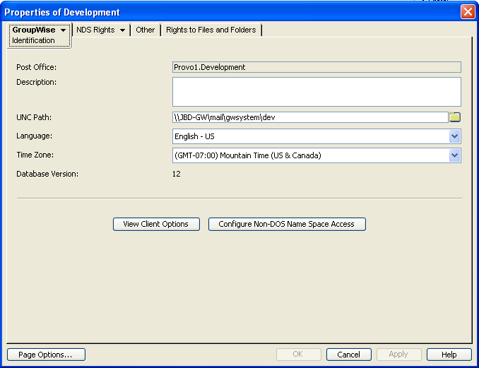Expand the Language combo box

point(454,136)
